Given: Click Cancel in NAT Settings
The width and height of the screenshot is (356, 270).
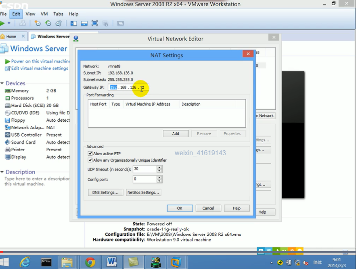Looking at the screenshot, I should [x=208, y=208].
